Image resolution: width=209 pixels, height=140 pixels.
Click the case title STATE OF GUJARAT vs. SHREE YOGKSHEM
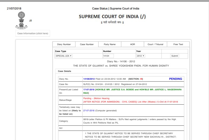tap(121, 66)
